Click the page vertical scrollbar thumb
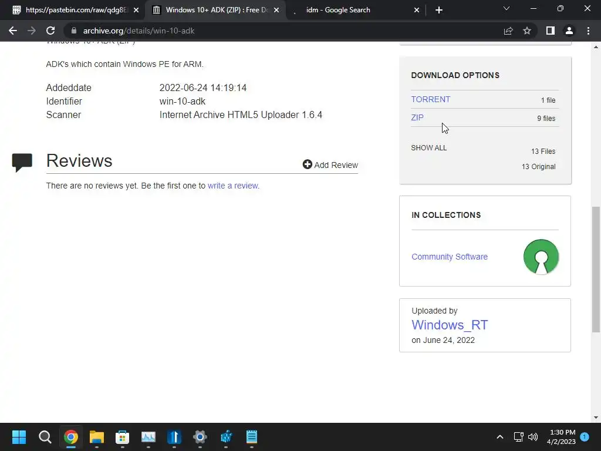601x451 pixels. [x=596, y=269]
